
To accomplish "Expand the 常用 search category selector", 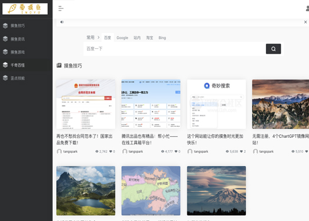I will click(90, 37).
